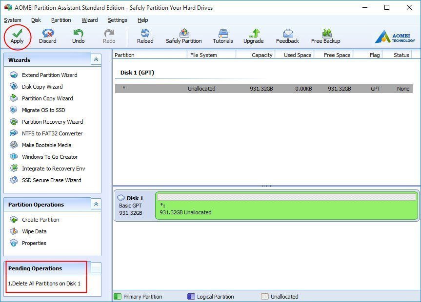The height and width of the screenshot is (302, 421).
Task: Open the Wizard menu
Action: [90, 20]
